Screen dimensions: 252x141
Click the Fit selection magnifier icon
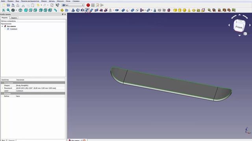coord(8,10)
